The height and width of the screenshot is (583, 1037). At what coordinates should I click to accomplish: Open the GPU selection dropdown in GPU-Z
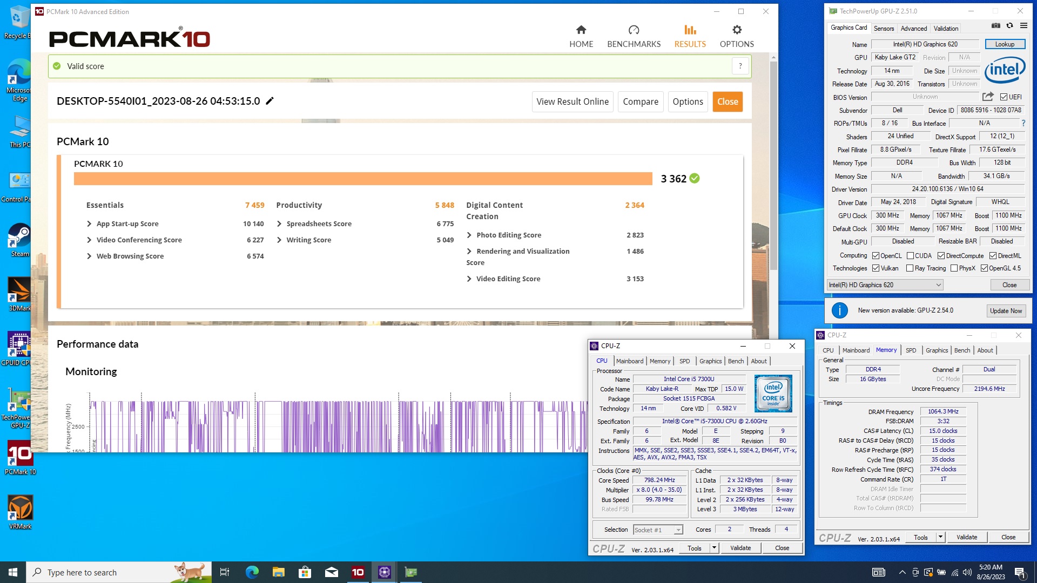(x=885, y=285)
